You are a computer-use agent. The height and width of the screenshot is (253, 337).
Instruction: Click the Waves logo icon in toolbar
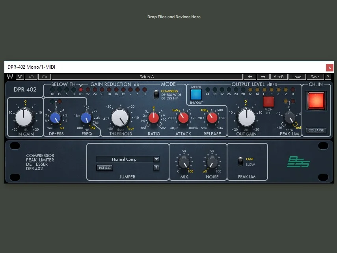[x=10, y=77]
